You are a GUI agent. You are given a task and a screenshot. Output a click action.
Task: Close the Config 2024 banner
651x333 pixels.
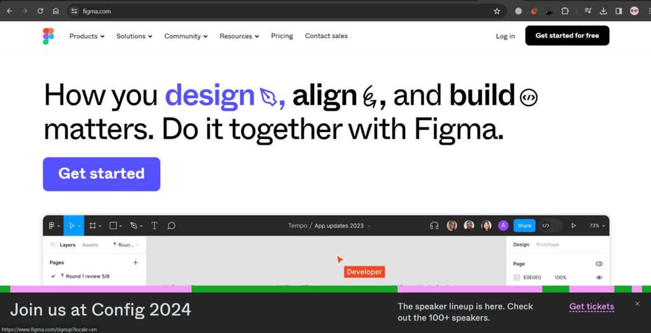tap(637, 304)
